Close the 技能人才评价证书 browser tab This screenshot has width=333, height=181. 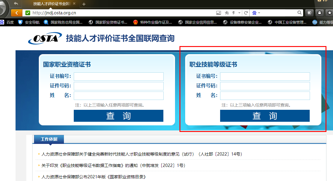tap(74, 4)
